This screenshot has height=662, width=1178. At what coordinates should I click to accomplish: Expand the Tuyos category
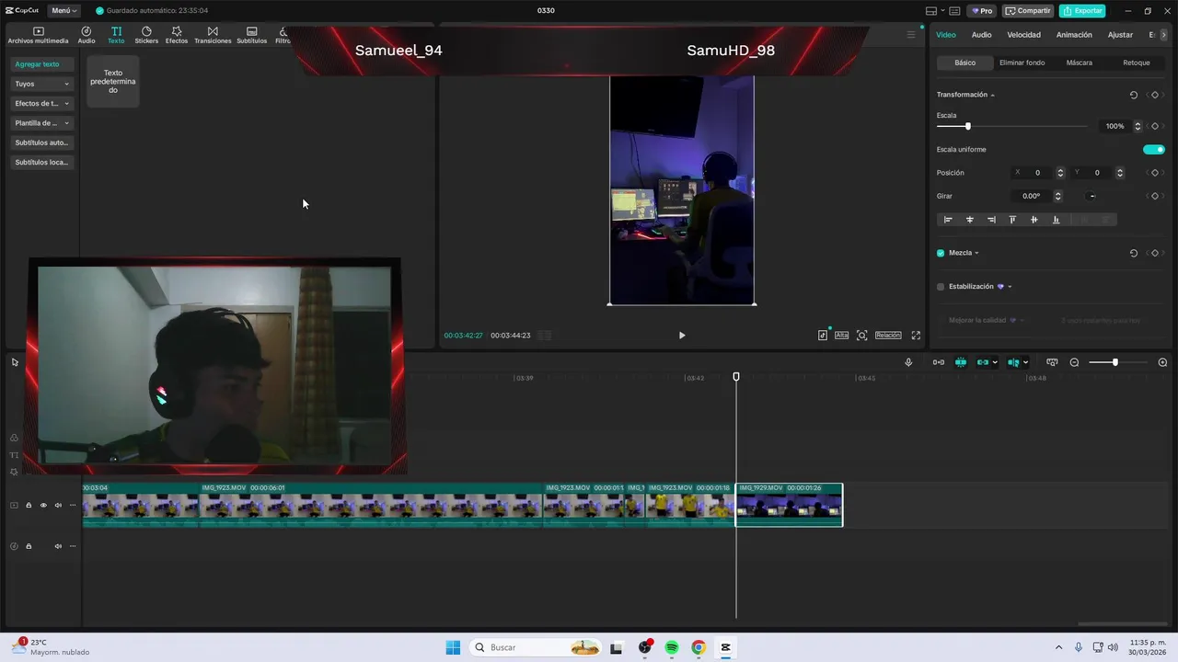point(43,84)
